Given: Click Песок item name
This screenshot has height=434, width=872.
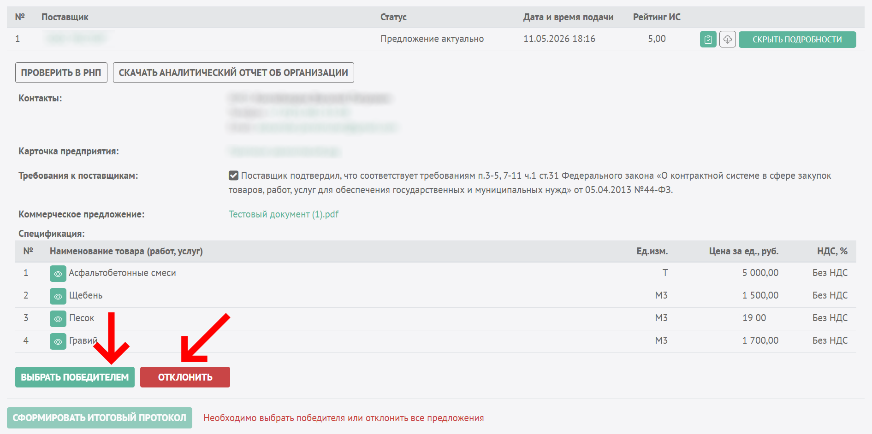Looking at the screenshot, I should (82, 318).
